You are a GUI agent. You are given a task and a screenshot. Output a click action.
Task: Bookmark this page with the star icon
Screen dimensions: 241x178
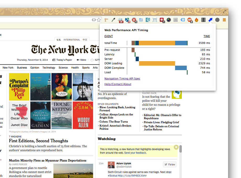tap(99, 20)
